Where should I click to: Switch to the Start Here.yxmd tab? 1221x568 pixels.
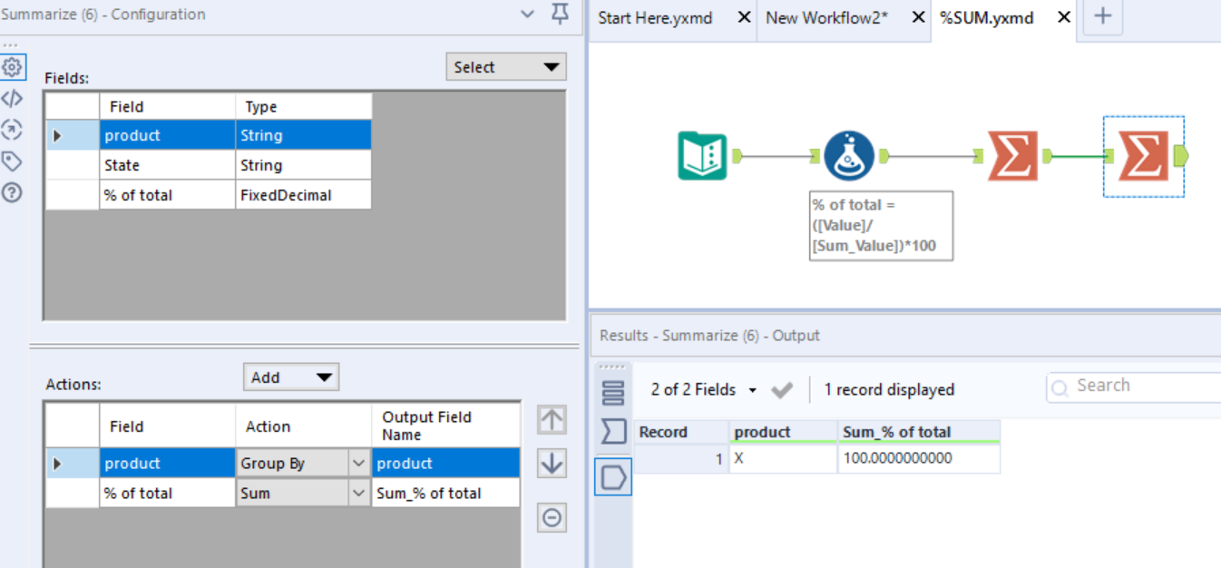click(x=655, y=17)
